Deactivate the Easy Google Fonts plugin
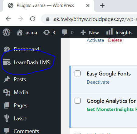Image resolution: width=137 pixels, height=134 pixels. click(98, 82)
